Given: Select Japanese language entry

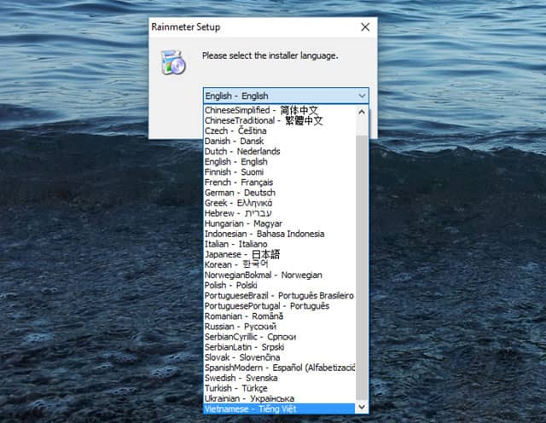Looking at the screenshot, I should (x=241, y=254).
